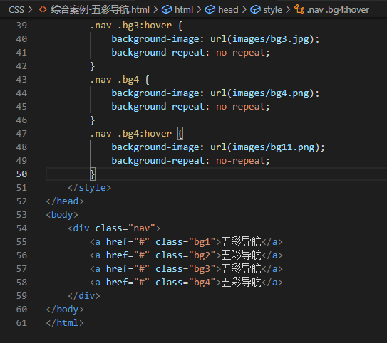Click the .nav .bg4:hover selector icon
Viewport: 387px width, 343px height.
click(299, 10)
